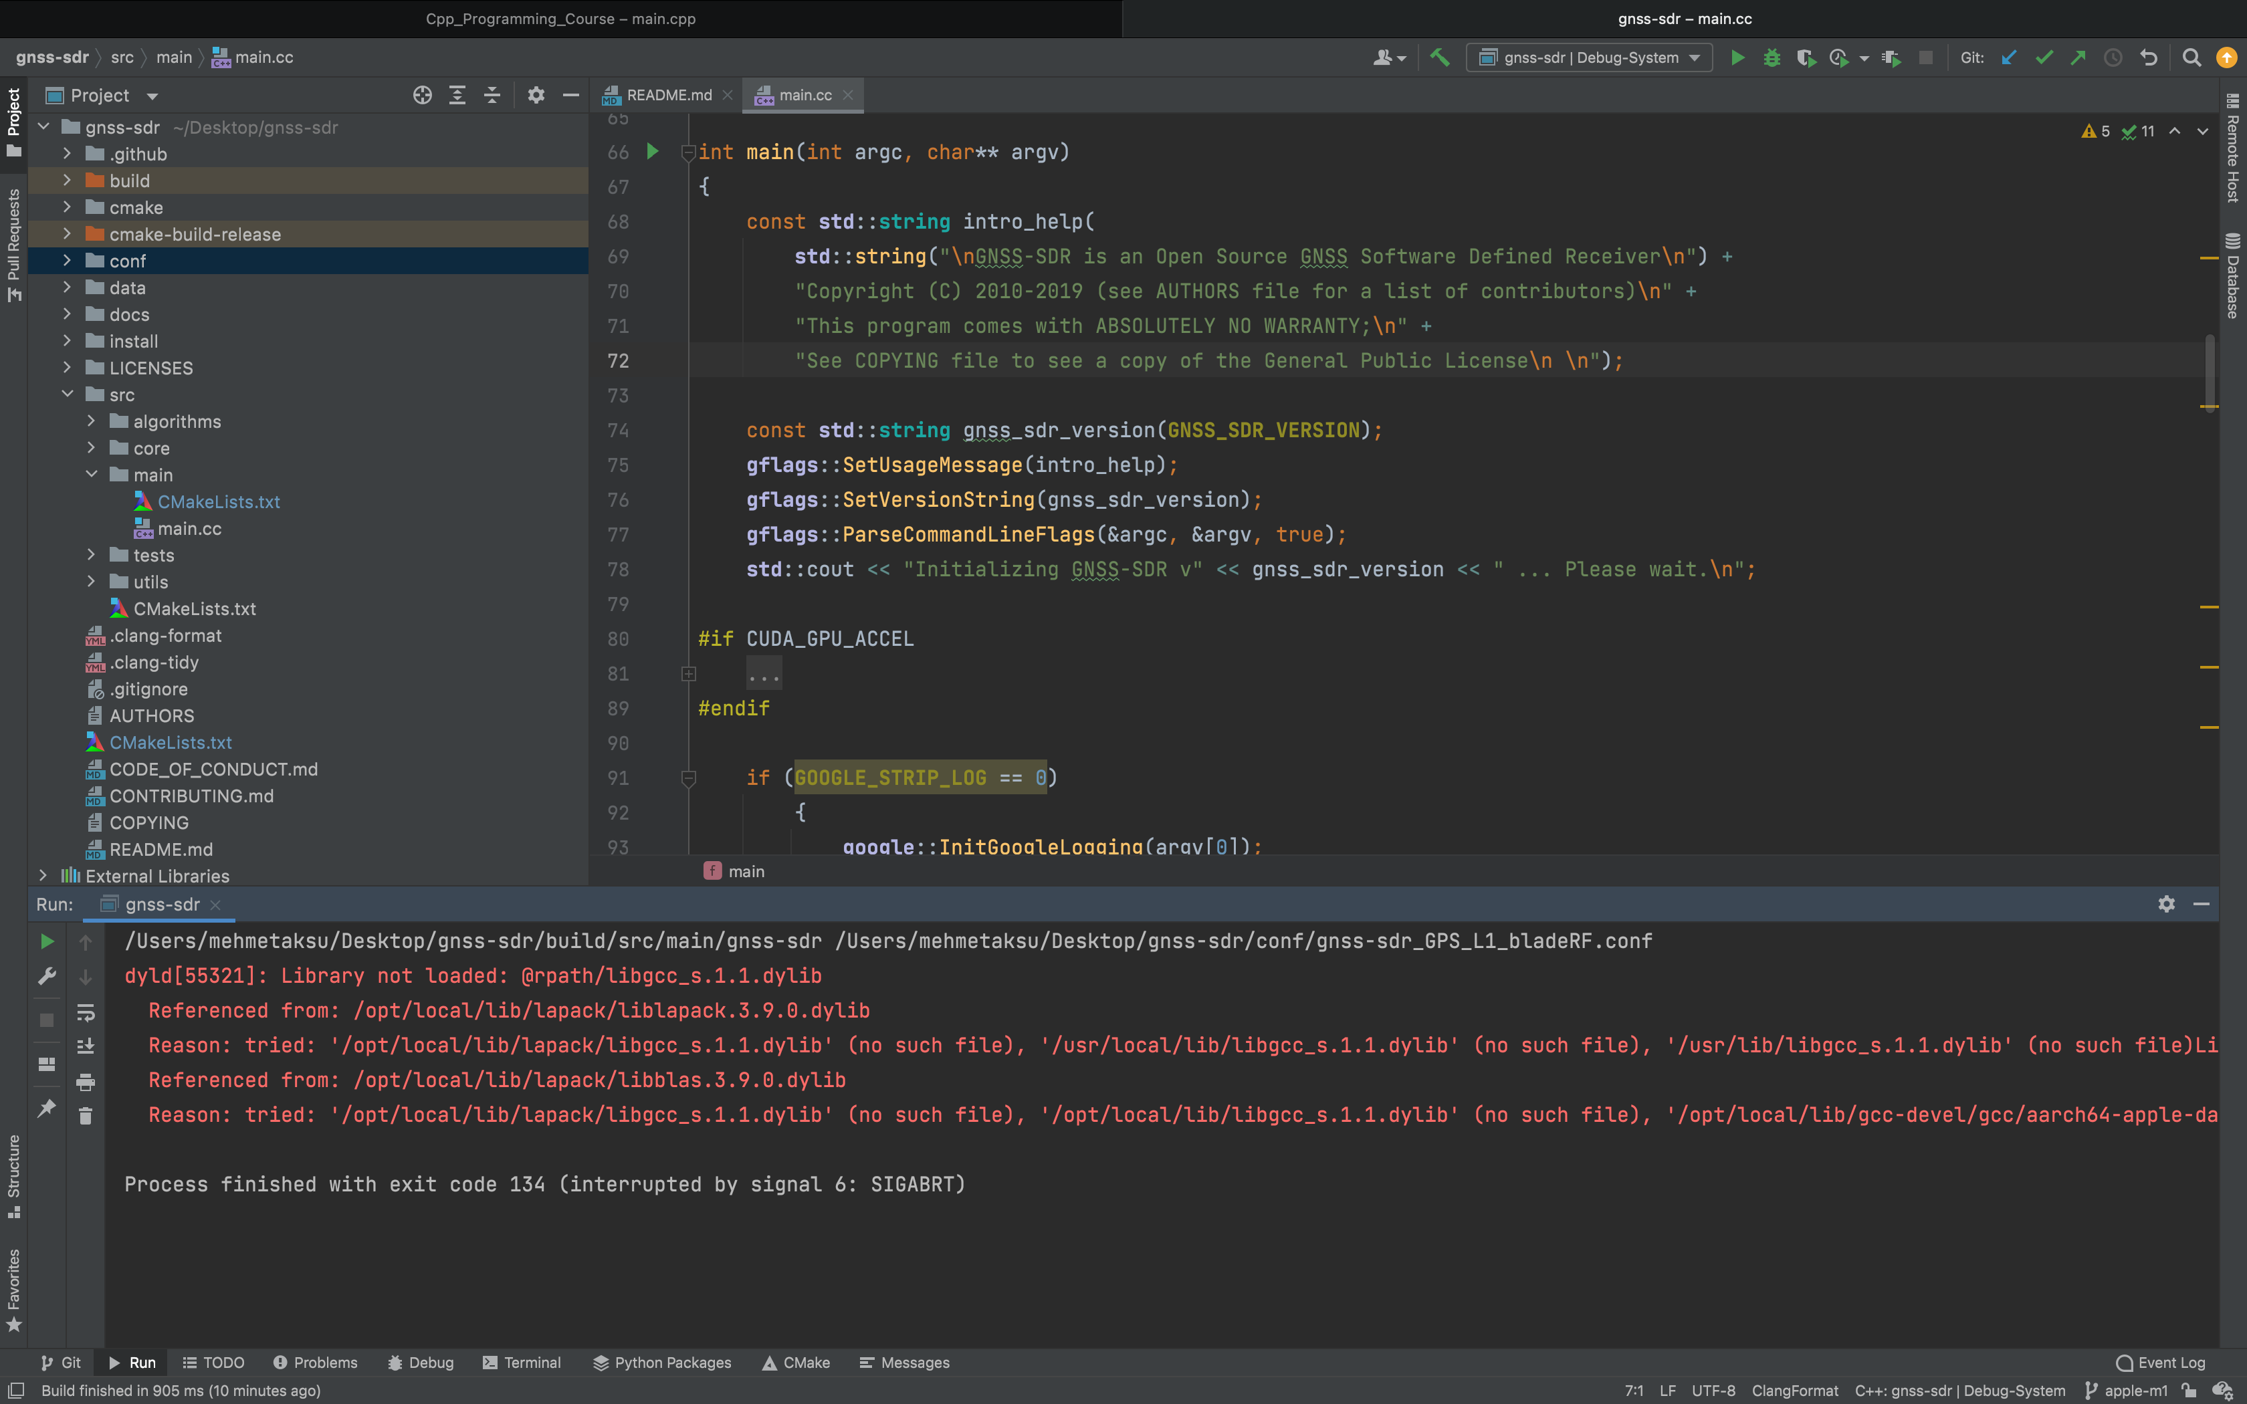The image size is (2247, 1404).
Task: Open Database side panel
Action: (2233, 275)
